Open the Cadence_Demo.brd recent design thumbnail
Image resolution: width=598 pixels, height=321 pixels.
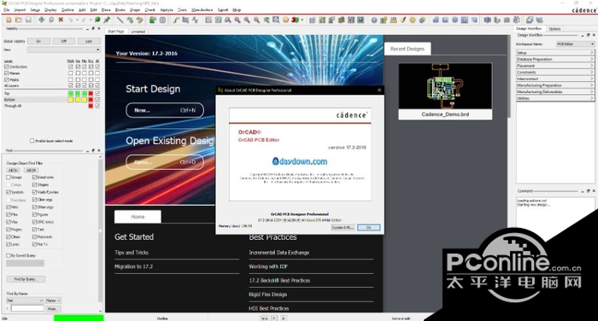(x=445, y=91)
